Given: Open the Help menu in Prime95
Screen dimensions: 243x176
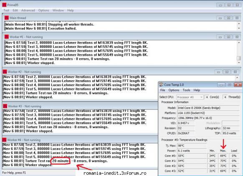Looking at the screenshot, I should [71, 10].
